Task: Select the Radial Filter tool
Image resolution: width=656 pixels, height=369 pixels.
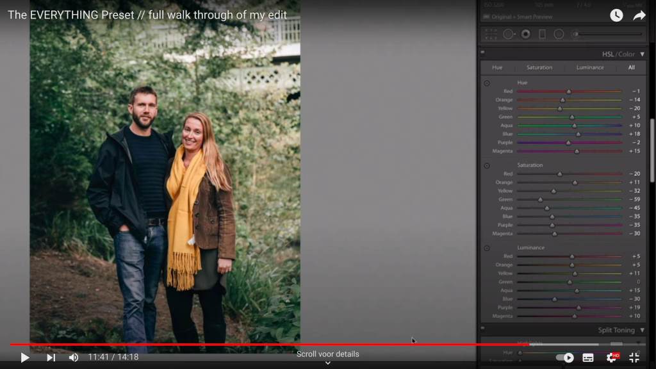Action: click(559, 35)
